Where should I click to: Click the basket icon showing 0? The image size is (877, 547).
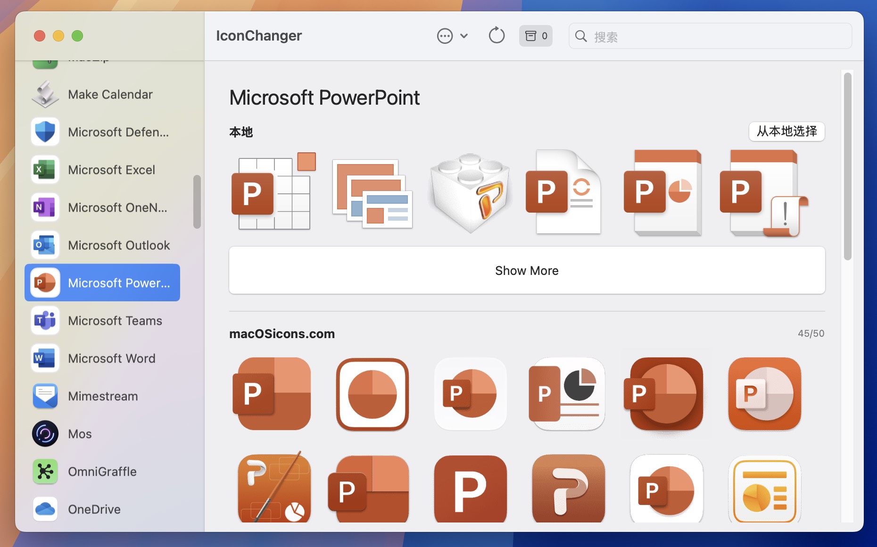coord(535,35)
